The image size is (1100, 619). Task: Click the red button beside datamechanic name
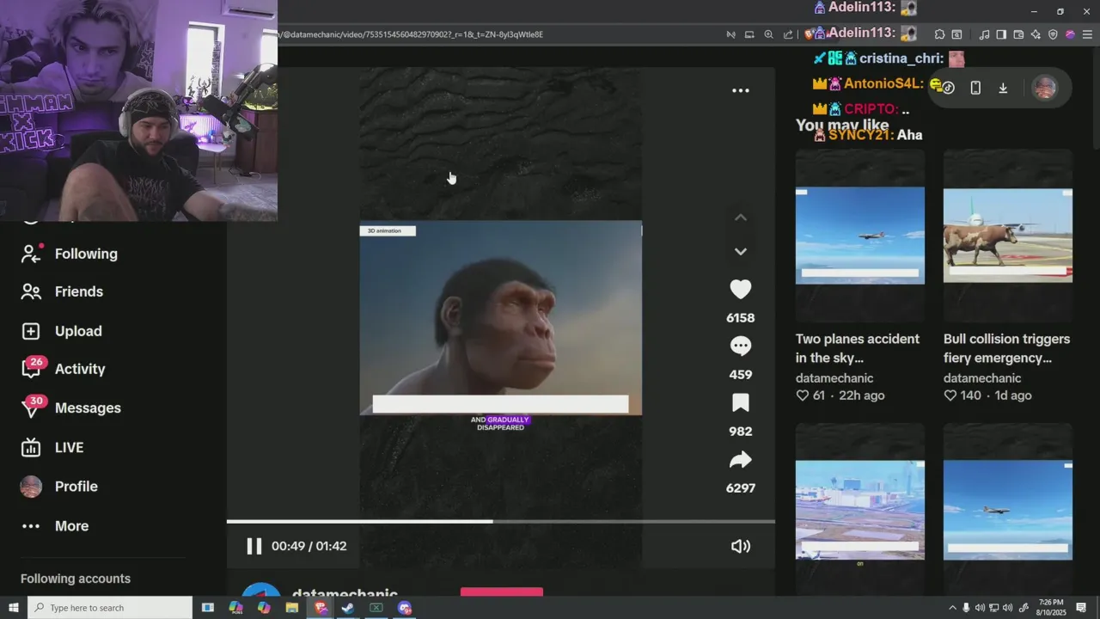point(502,591)
